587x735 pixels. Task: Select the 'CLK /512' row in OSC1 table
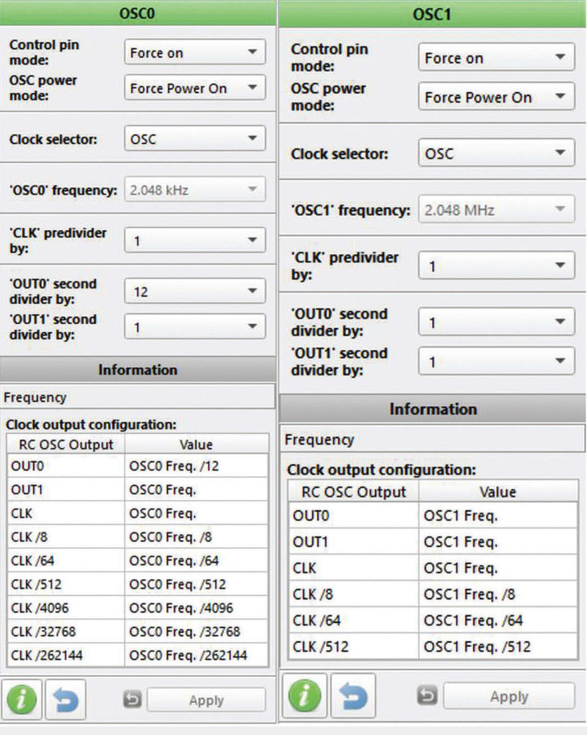433,646
